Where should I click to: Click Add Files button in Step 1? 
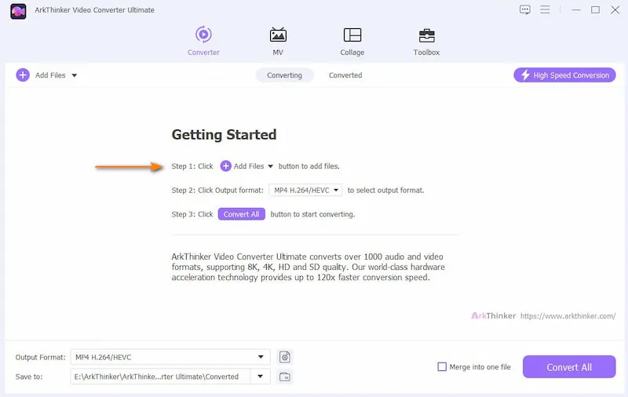(x=246, y=166)
